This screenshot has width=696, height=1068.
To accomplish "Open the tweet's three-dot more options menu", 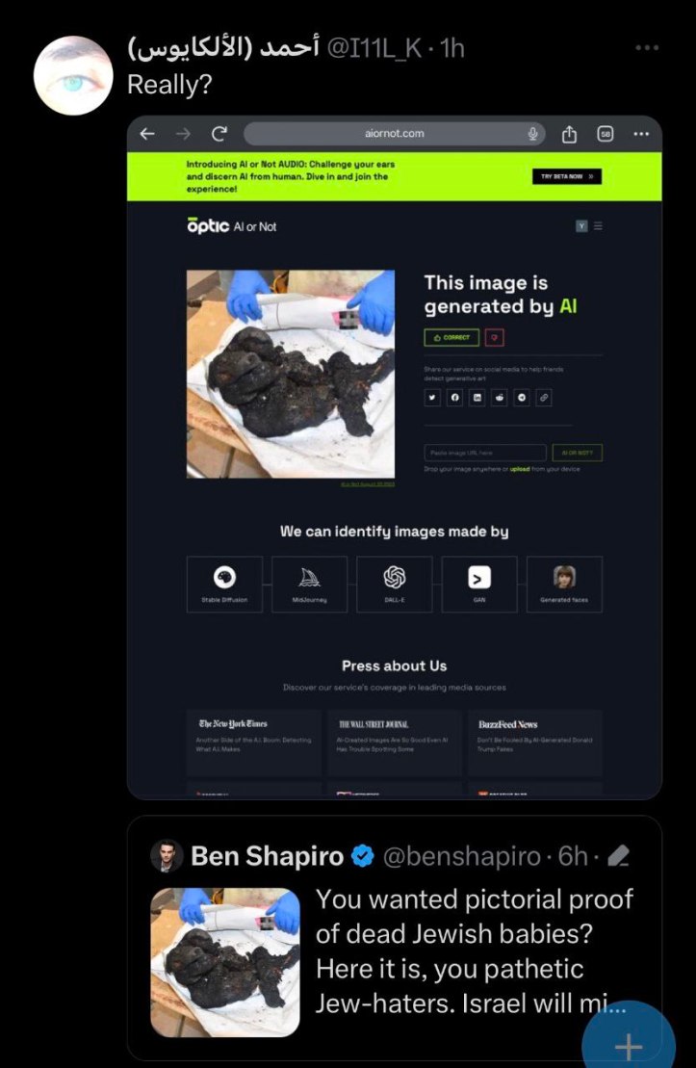I will point(646,48).
